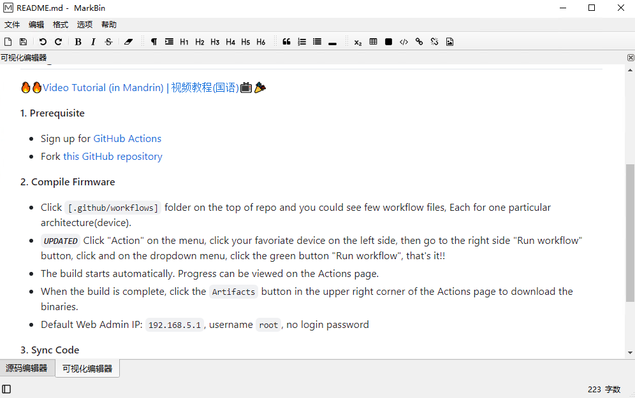This screenshot has width=635, height=398.
Task: Apply Heading 4 style
Action: [230, 41]
